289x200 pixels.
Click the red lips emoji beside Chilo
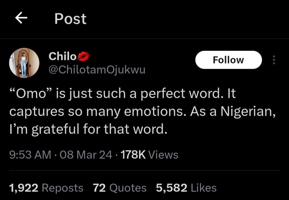(84, 56)
